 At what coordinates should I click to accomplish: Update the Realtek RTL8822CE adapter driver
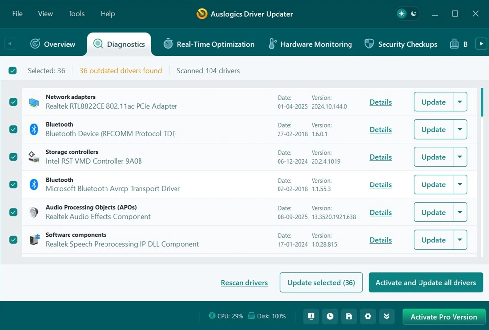tap(433, 102)
